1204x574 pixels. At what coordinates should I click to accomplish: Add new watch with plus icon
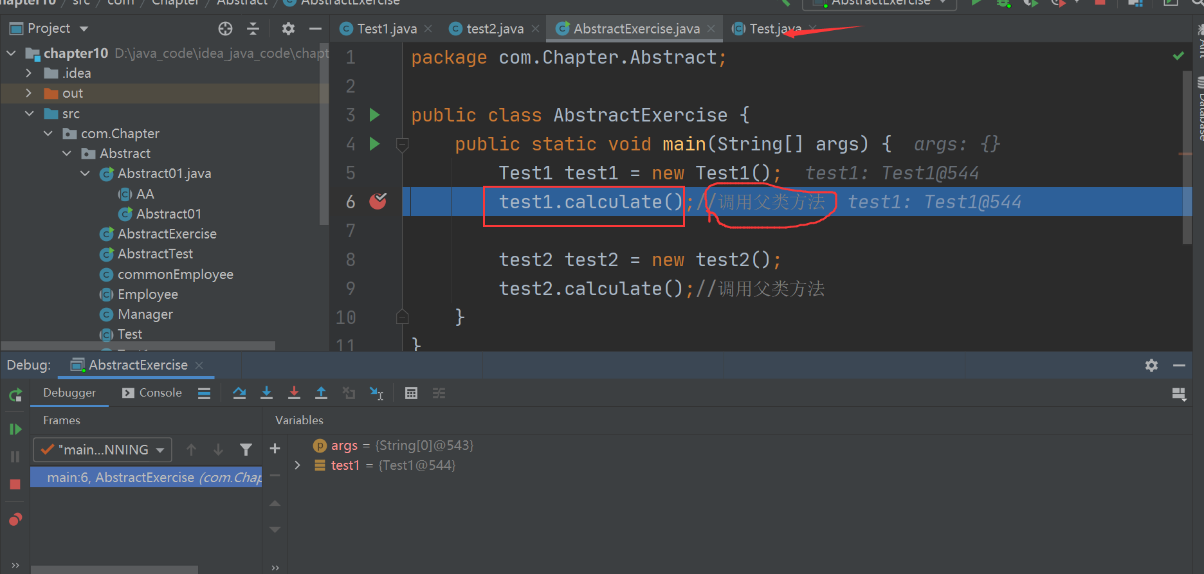point(275,449)
